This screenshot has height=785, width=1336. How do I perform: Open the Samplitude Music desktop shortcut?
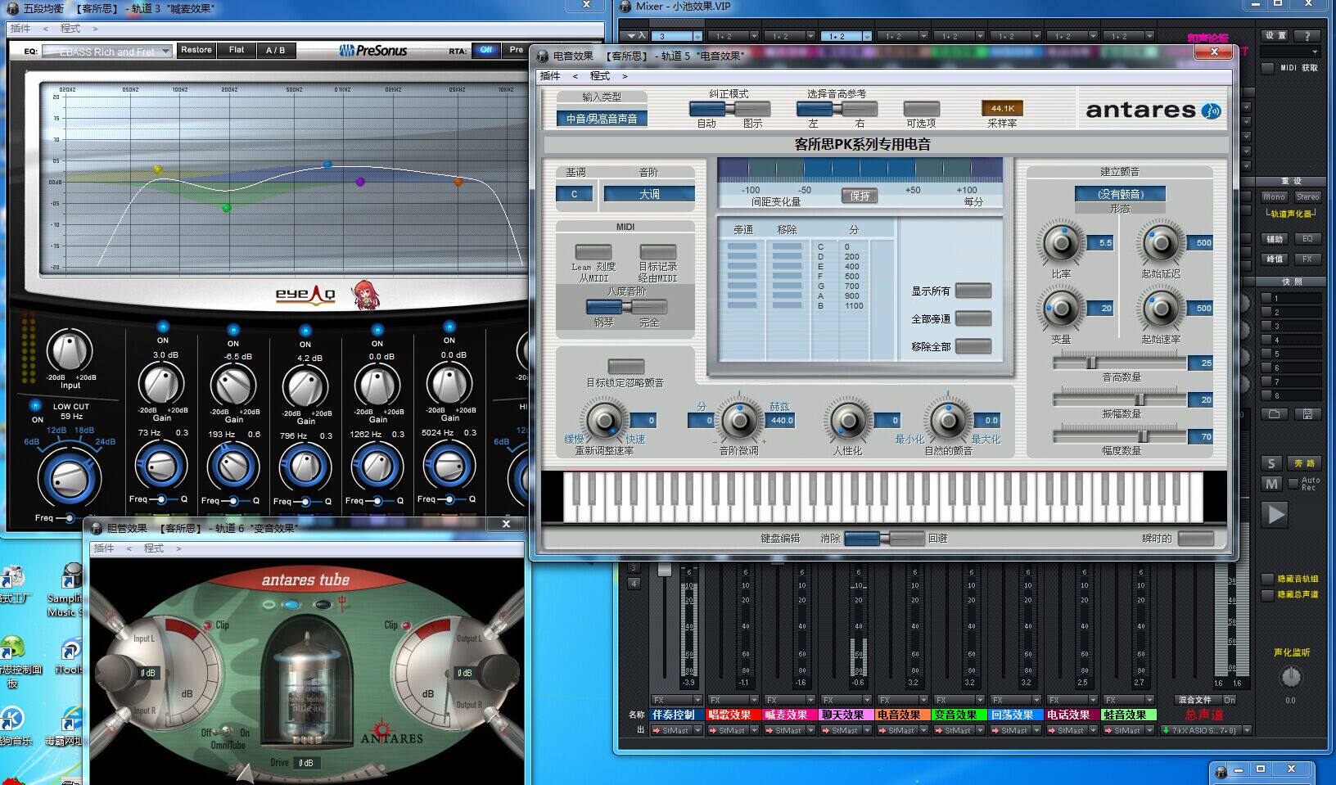point(65,589)
